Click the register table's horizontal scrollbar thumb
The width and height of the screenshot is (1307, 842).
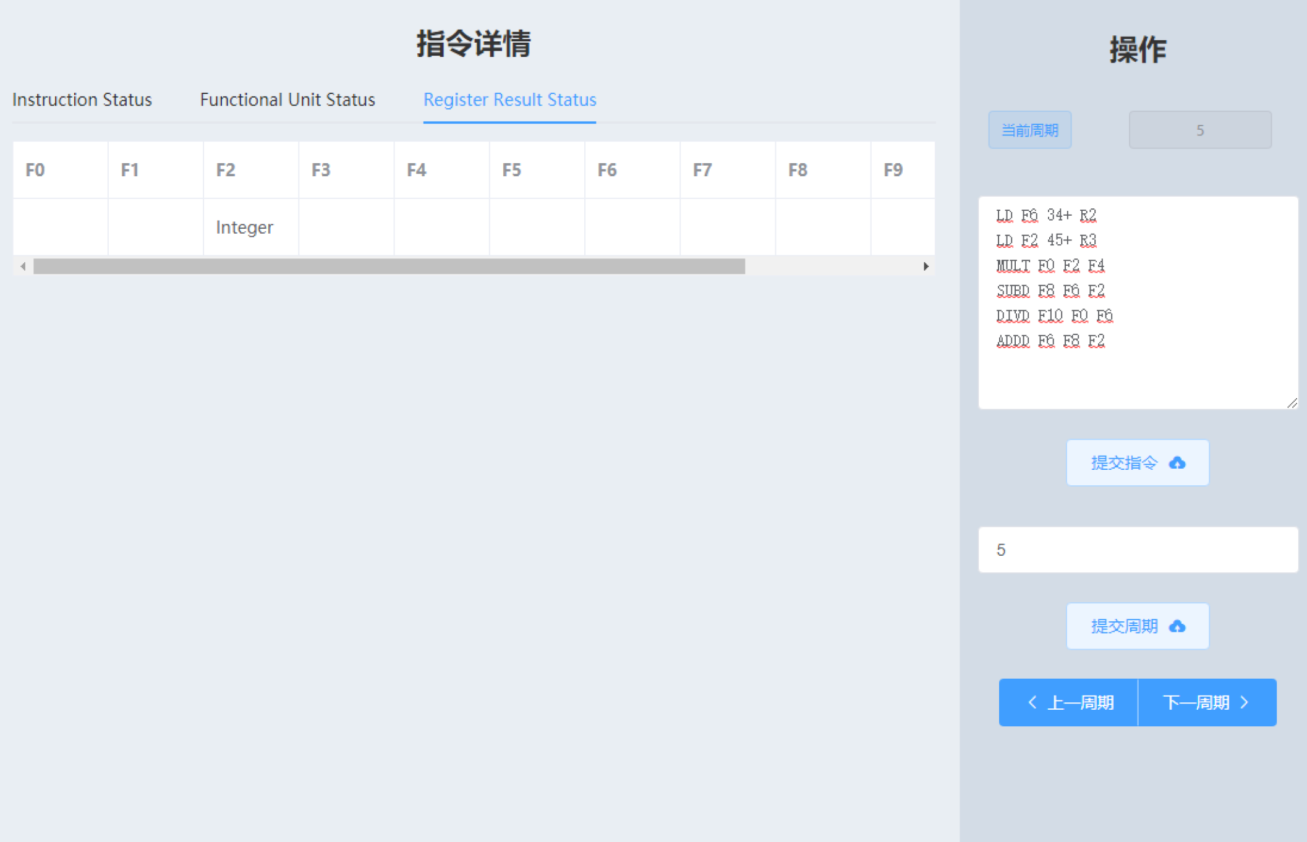pos(389,266)
